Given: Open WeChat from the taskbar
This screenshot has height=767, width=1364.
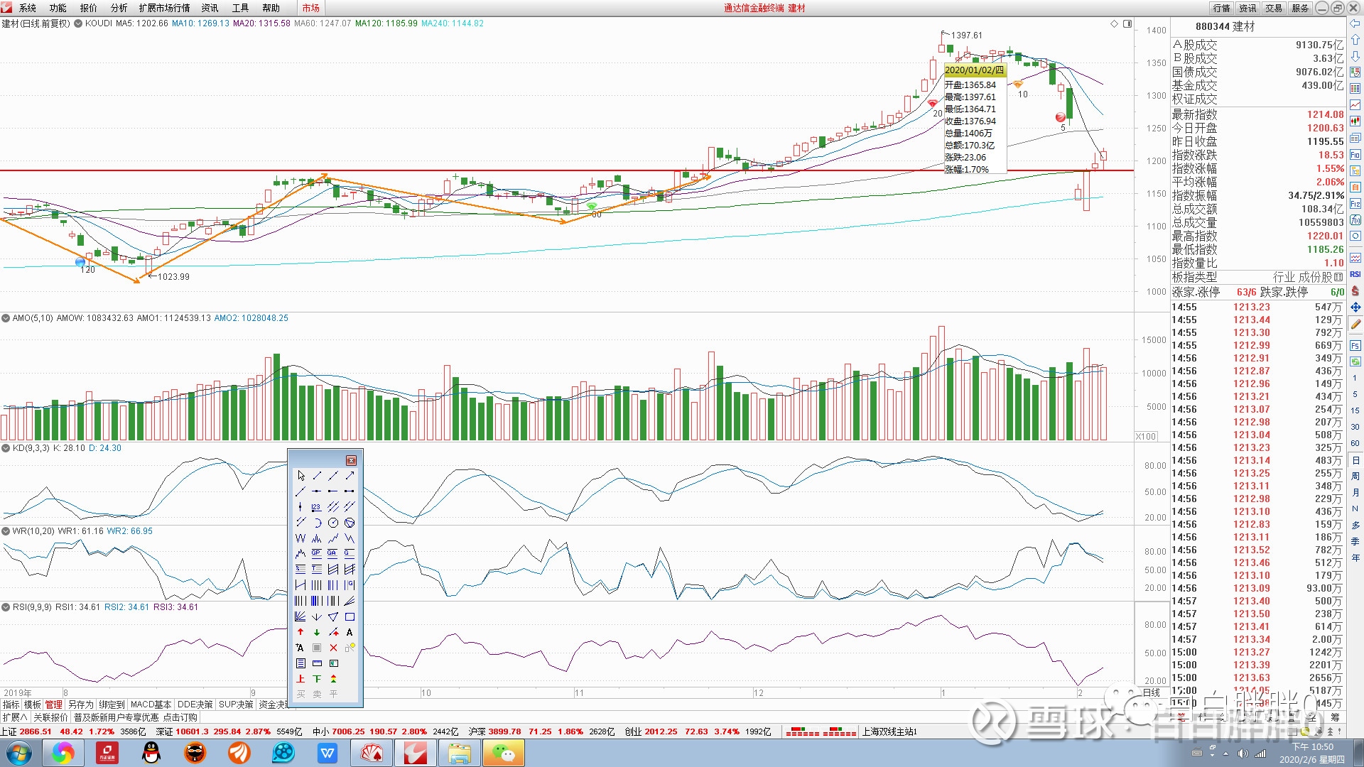Looking at the screenshot, I should (503, 753).
